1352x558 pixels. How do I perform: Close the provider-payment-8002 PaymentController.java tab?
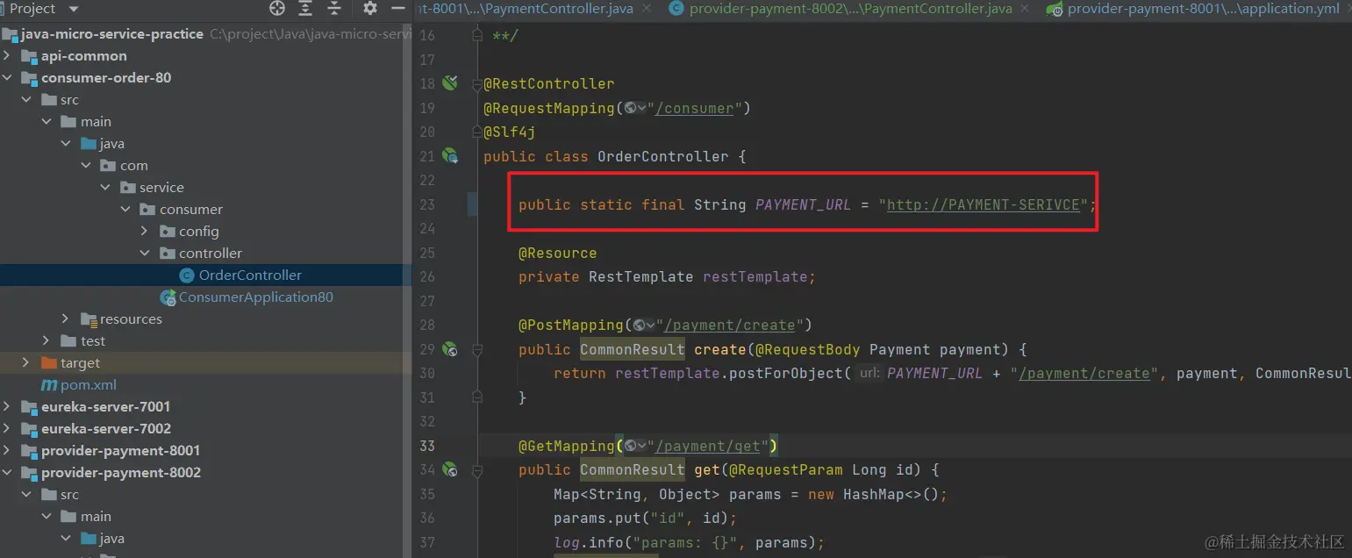(x=1023, y=9)
